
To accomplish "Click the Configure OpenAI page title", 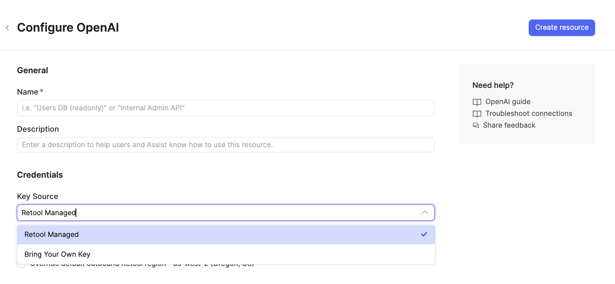I will point(68,28).
